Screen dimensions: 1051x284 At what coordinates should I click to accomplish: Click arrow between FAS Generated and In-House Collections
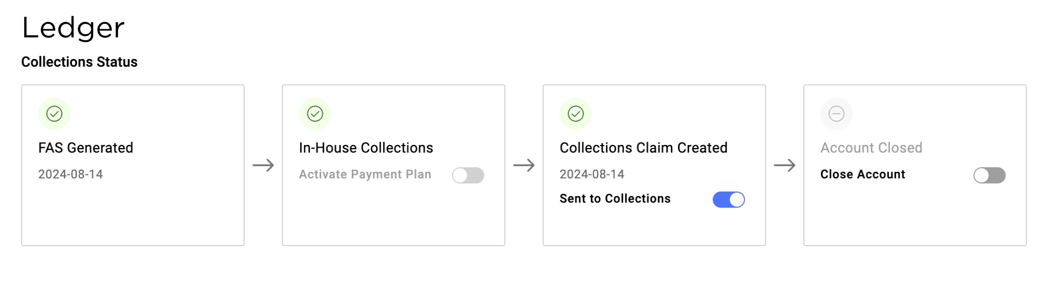(264, 165)
